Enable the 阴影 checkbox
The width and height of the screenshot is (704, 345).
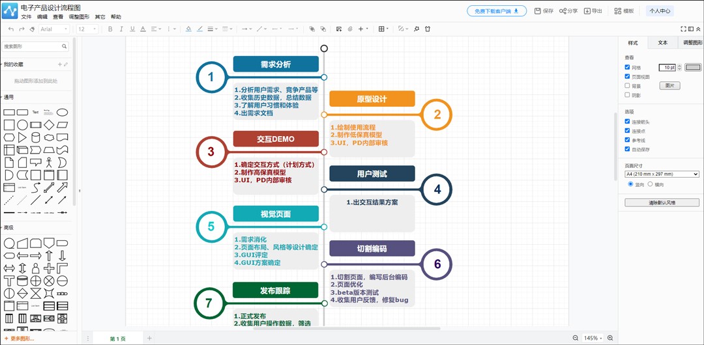click(627, 94)
